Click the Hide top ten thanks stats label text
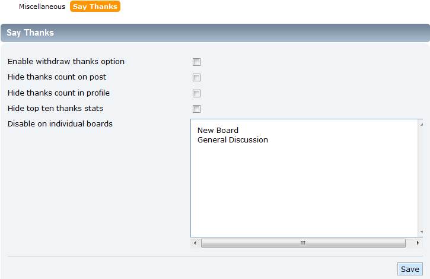 (55, 108)
